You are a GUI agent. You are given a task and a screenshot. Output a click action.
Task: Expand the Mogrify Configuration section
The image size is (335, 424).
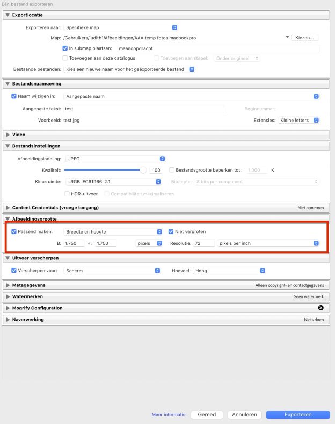click(x=8, y=308)
